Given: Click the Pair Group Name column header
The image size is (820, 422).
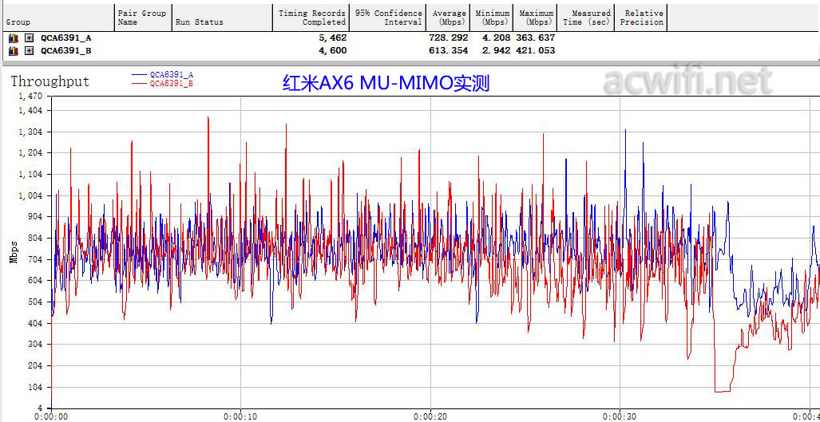Looking at the screenshot, I should pyautogui.click(x=143, y=18).
